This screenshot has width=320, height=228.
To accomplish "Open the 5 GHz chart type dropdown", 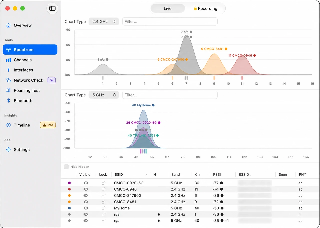I will pos(104,95).
